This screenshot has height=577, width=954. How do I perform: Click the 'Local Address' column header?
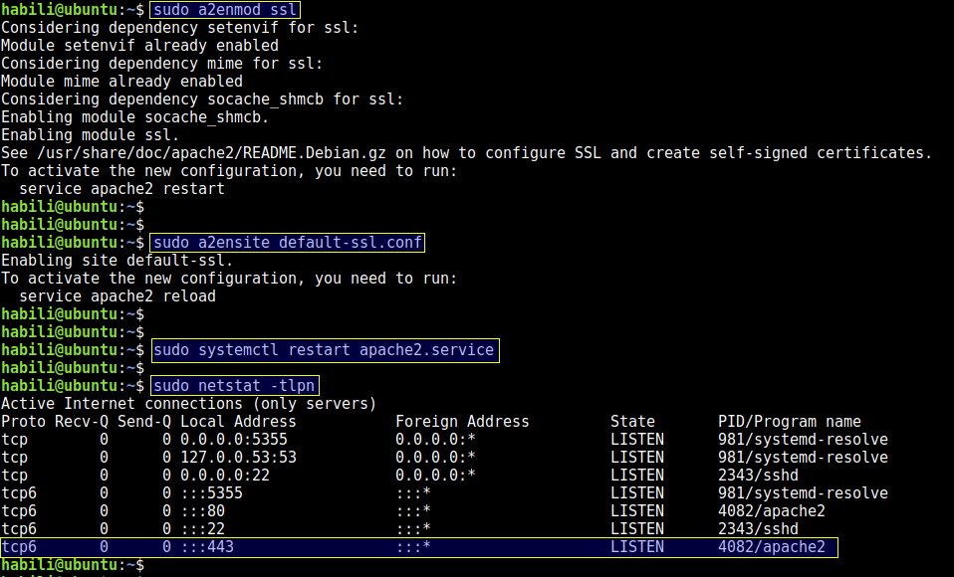click(238, 422)
